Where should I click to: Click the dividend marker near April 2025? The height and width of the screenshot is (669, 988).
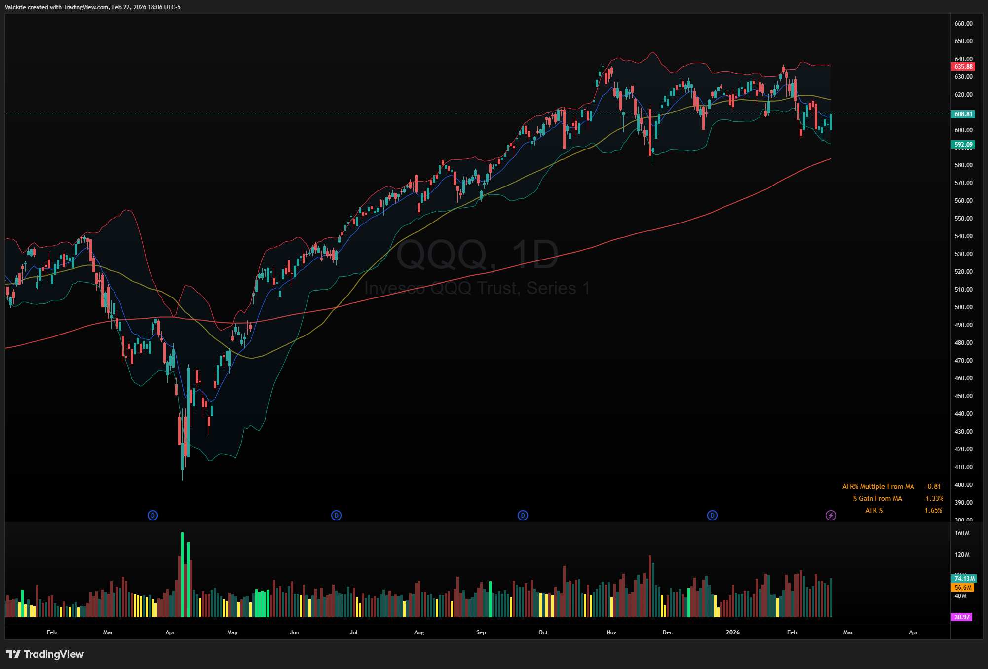pyautogui.click(x=152, y=515)
